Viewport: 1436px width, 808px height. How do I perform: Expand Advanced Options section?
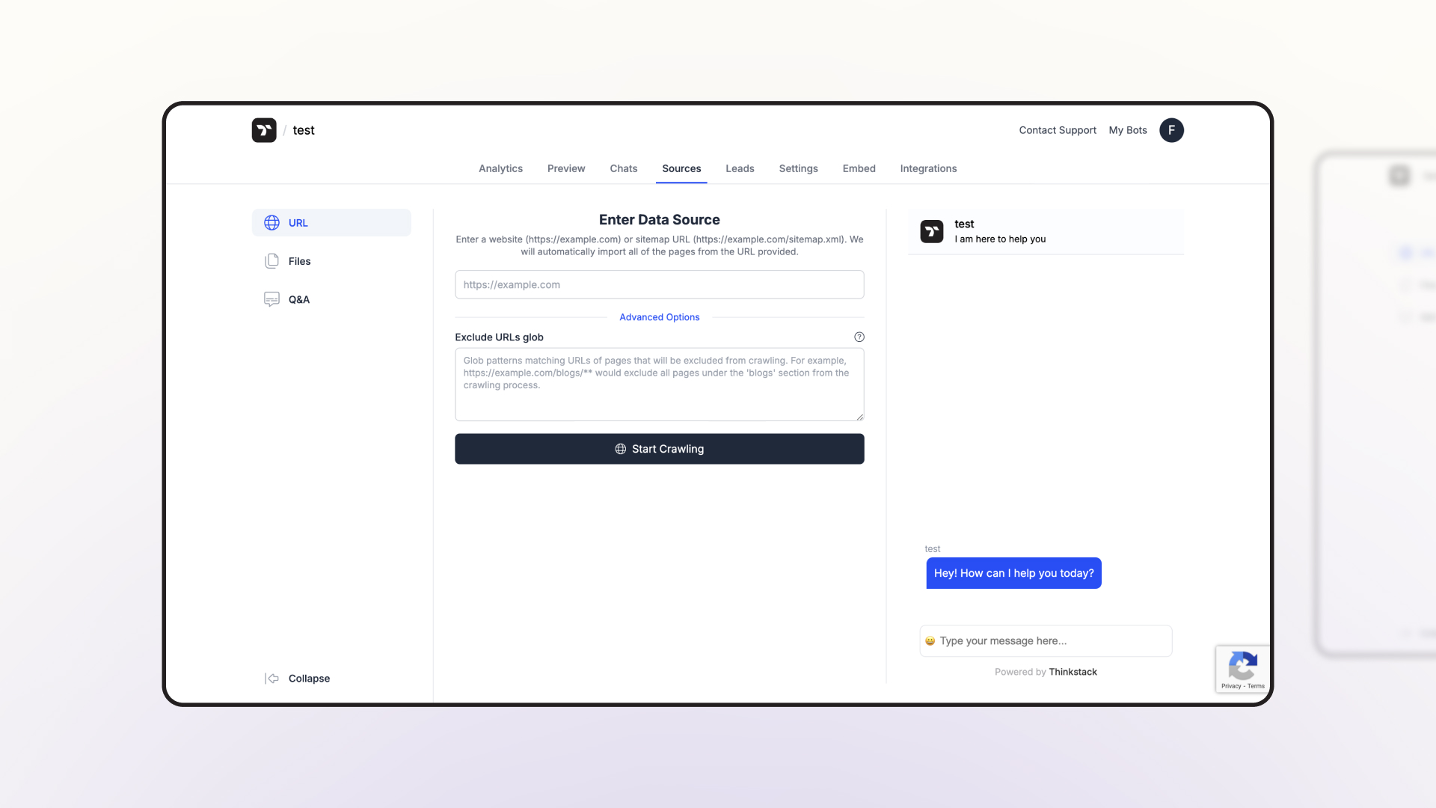pos(660,316)
